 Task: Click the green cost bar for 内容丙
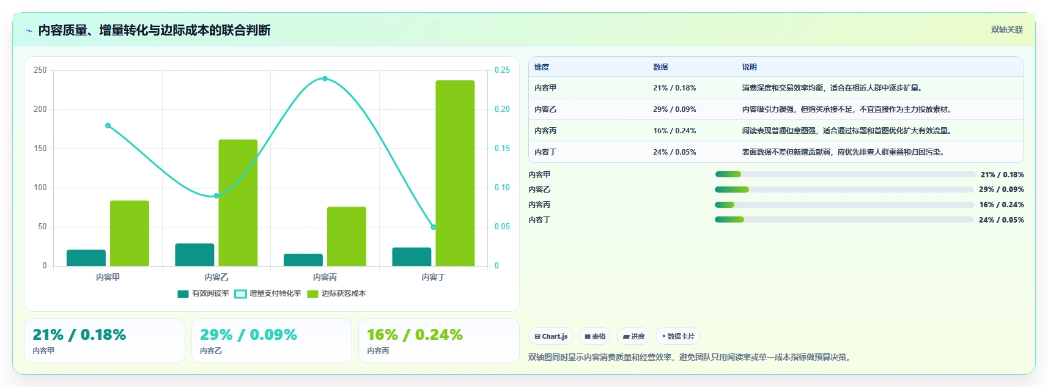(x=347, y=236)
